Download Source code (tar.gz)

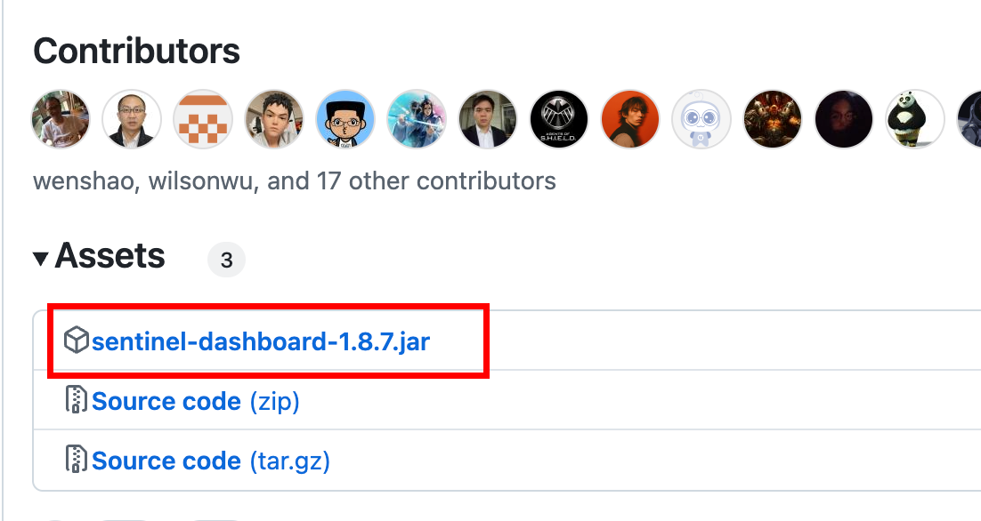210,461
